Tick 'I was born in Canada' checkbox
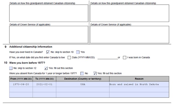This screenshot has height=105, width=174. pos(124,57)
